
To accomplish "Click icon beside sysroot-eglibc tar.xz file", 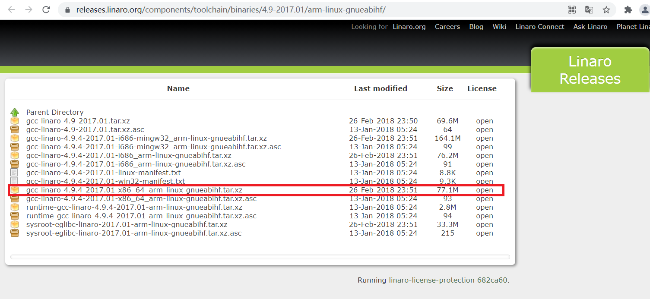I will 15,224.
